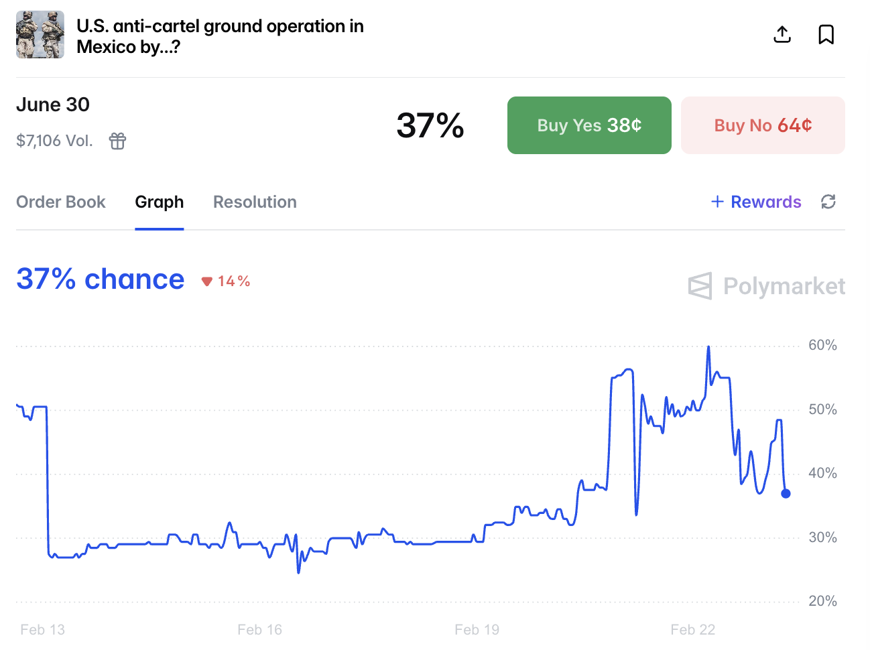Image resolution: width=870 pixels, height=650 pixels.
Task: Click the 37% chance heading
Action: [x=101, y=279]
